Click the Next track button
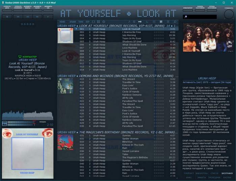This screenshot has width=236, height=181. 37,17
